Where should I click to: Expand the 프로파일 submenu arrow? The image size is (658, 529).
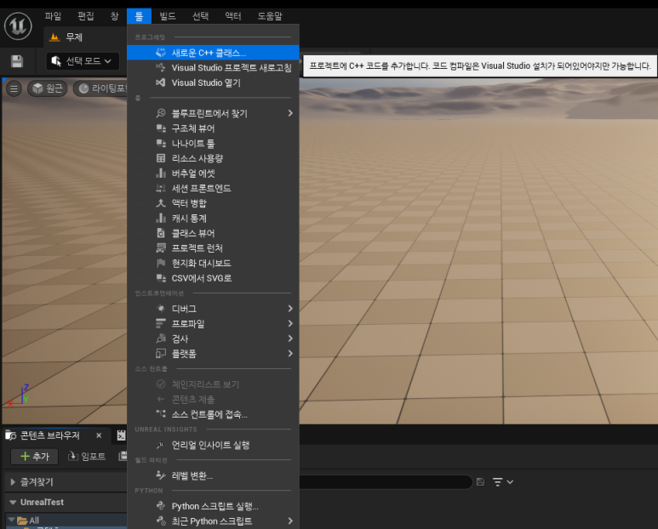[290, 323]
